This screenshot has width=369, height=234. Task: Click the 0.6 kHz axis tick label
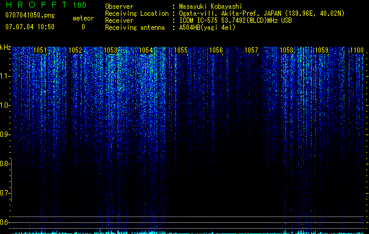[5, 222]
